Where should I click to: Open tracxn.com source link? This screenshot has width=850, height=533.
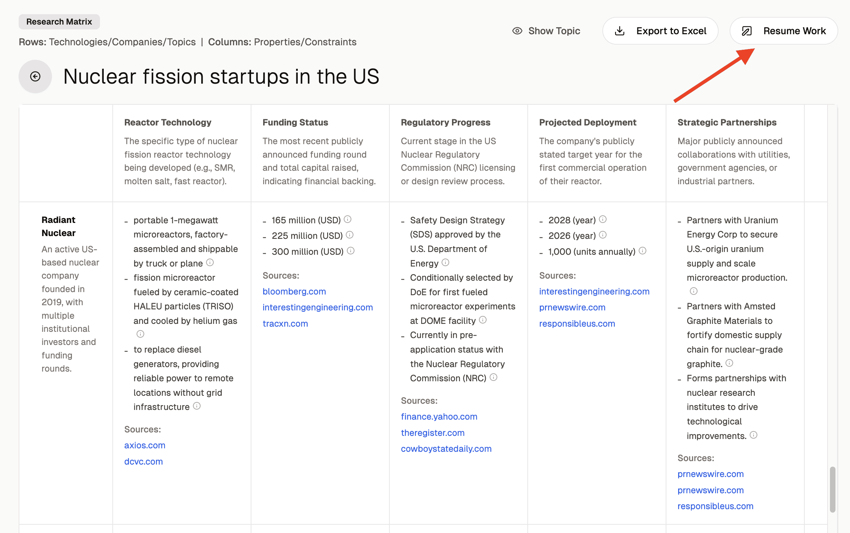click(285, 324)
